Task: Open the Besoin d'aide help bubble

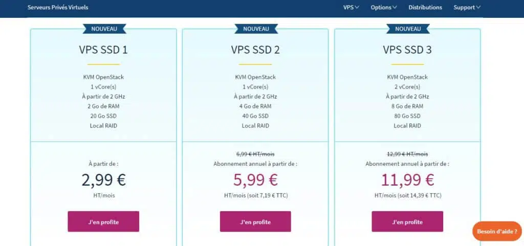Action: pyautogui.click(x=497, y=231)
